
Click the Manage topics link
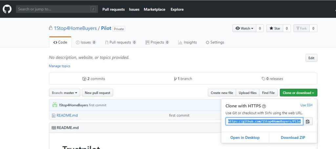click(x=60, y=66)
